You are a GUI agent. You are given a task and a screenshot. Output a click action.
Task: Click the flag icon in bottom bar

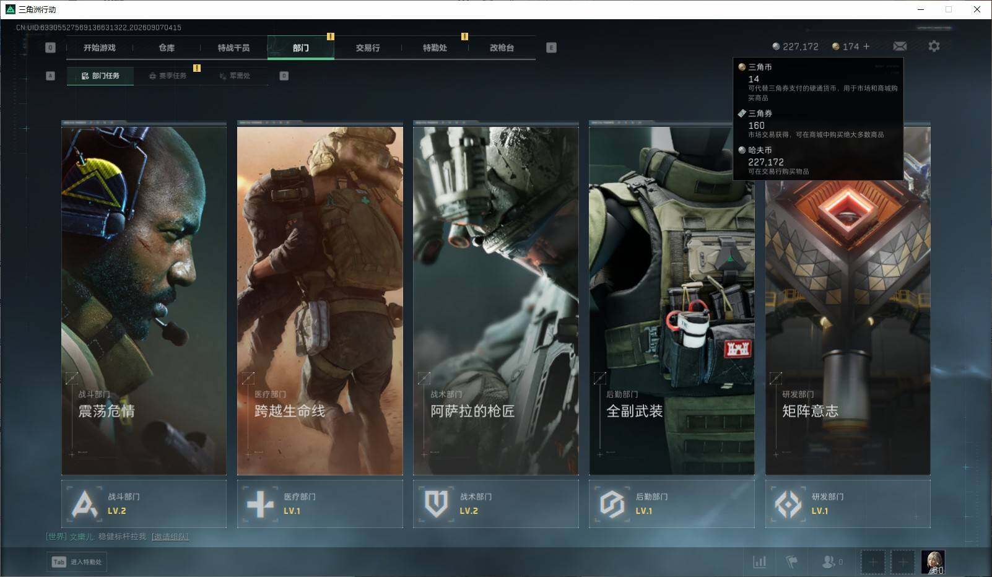[791, 562]
